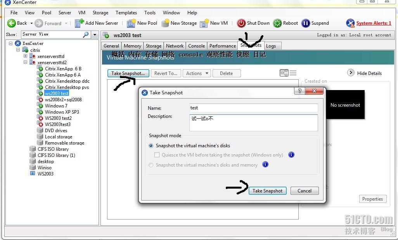
Task: Click the Hide Details chevron icon
Action: pos(351,73)
